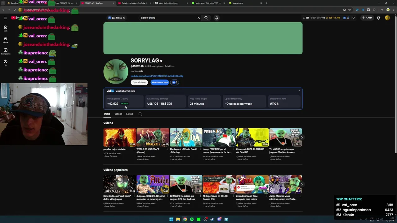
Task: Open Shorts in the left sidebar
Action: pos(5,40)
